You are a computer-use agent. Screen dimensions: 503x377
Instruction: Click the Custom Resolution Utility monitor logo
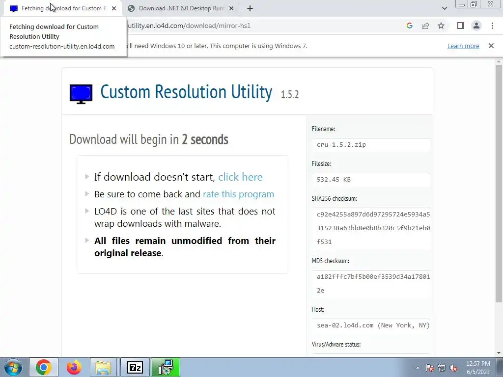[81, 94]
